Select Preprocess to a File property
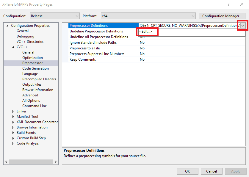This screenshot has height=177, width=249. coord(84,48)
